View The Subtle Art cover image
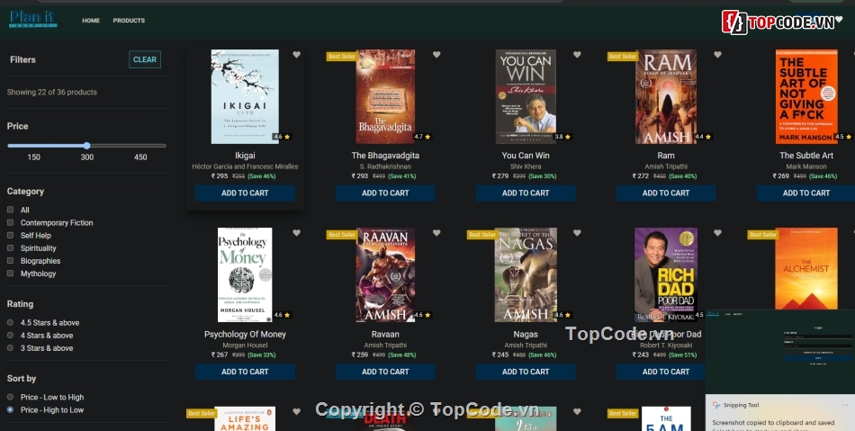The height and width of the screenshot is (431, 855). tap(806, 96)
